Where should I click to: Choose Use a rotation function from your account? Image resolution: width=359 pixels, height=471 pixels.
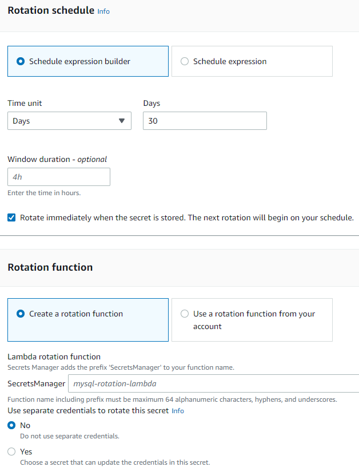[185, 314]
